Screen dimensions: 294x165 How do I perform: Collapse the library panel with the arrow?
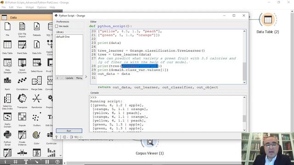(86, 77)
